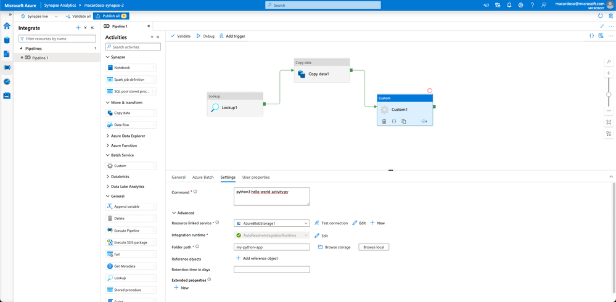
Task: Delete the Custom1 activity via trash icon
Action: tap(384, 121)
